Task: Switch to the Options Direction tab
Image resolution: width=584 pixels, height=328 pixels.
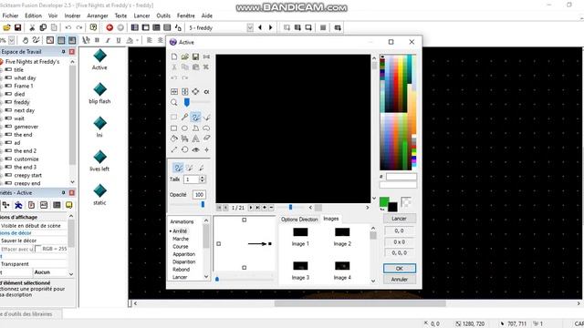Action: (x=299, y=220)
